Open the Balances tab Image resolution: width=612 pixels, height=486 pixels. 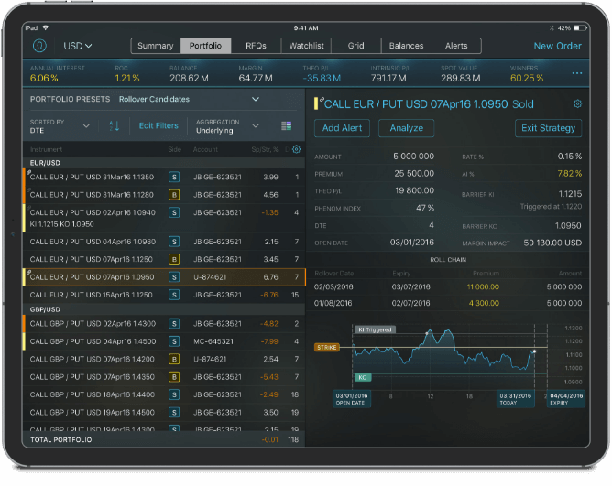(406, 46)
